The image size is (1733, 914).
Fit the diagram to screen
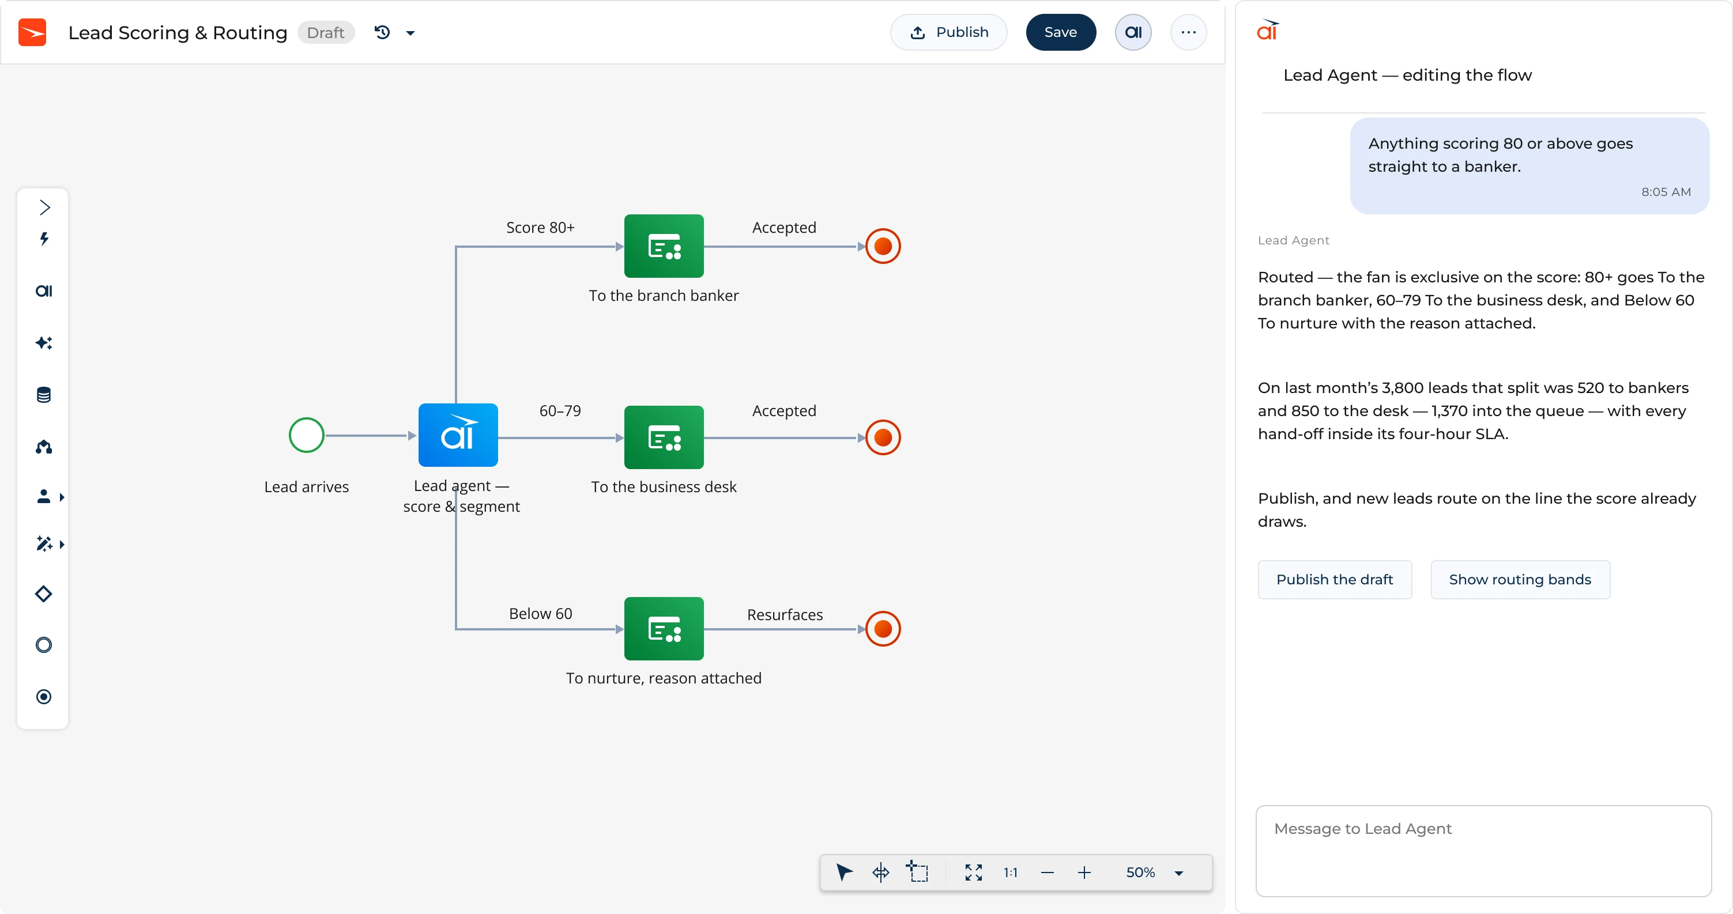pyautogui.click(x=974, y=873)
